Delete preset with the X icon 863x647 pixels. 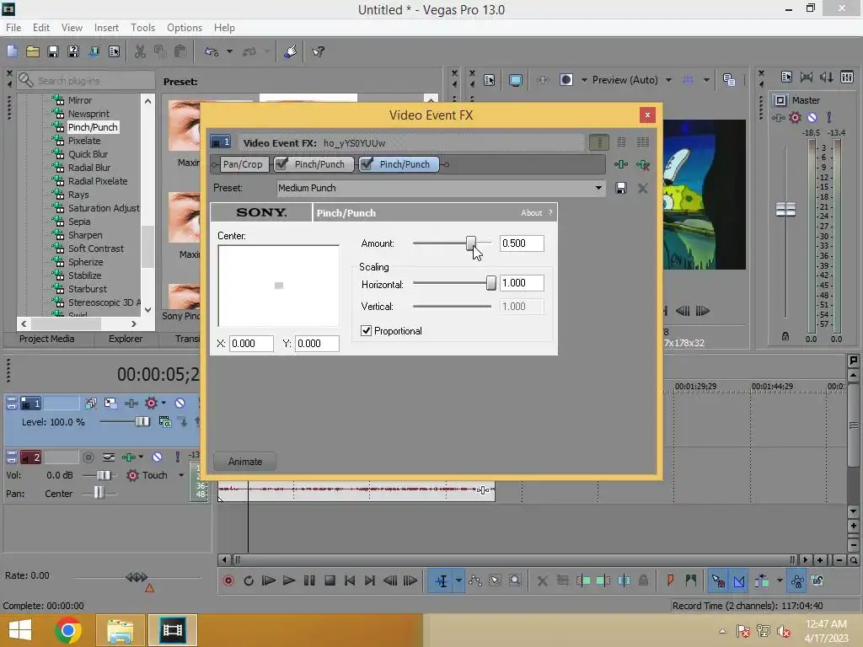(x=642, y=188)
